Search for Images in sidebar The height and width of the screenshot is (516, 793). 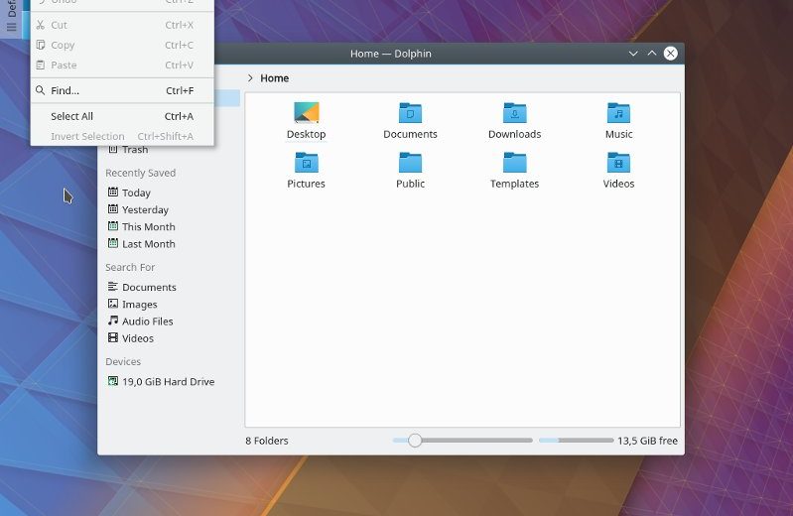point(139,305)
